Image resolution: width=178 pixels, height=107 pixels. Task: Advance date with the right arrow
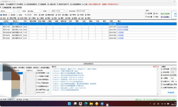(x=66, y=11)
